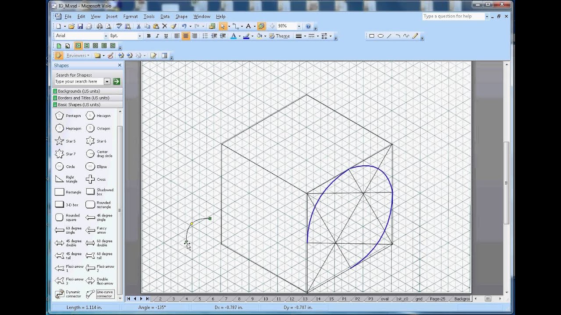561x315 pixels.
Task: Click the Cut scissors icon
Action: 138,26
